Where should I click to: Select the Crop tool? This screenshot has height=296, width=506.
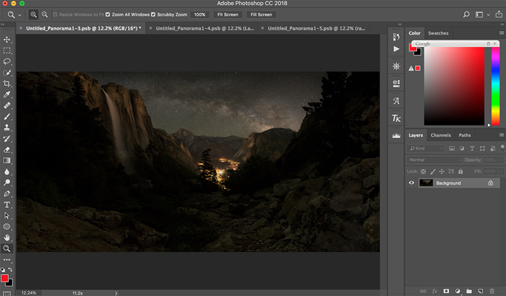(x=7, y=83)
